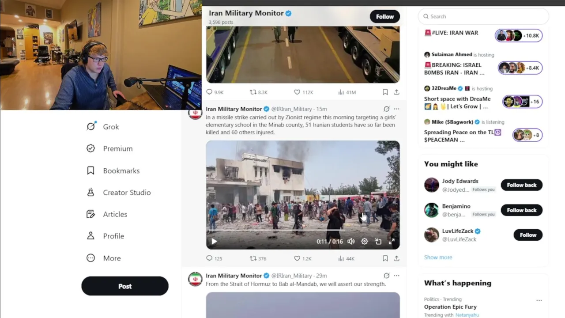Mute the video using the speaker icon
This screenshot has width=565, height=318.
(351, 242)
